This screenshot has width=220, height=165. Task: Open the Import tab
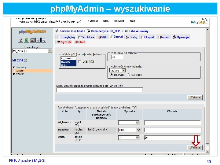(163, 37)
